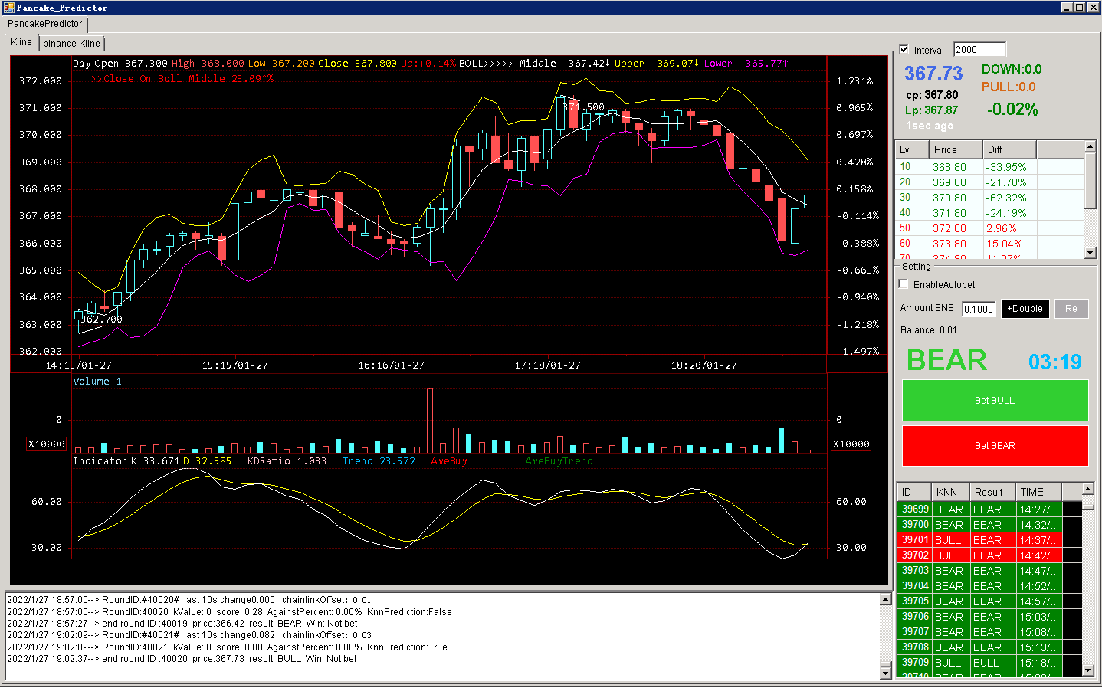Sort by the Price column header
The image size is (1102, 688).
(x=955, y=149)
